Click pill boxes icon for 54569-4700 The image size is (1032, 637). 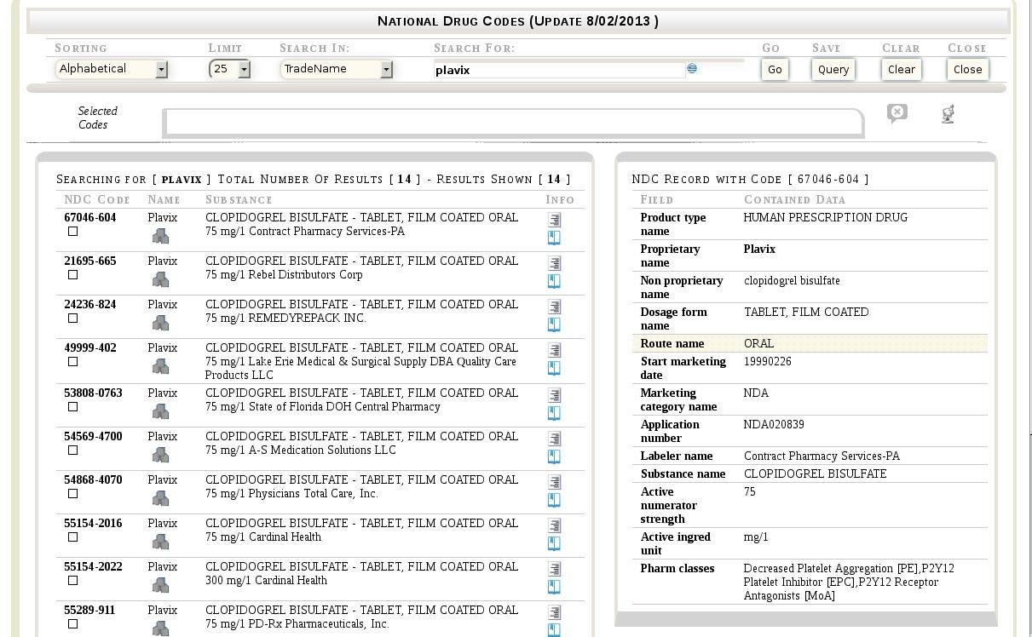pos(160,455)
